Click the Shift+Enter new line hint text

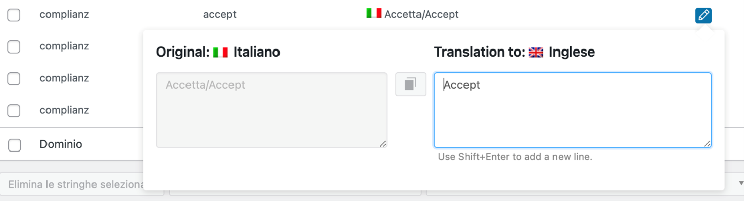pos(515,157)
